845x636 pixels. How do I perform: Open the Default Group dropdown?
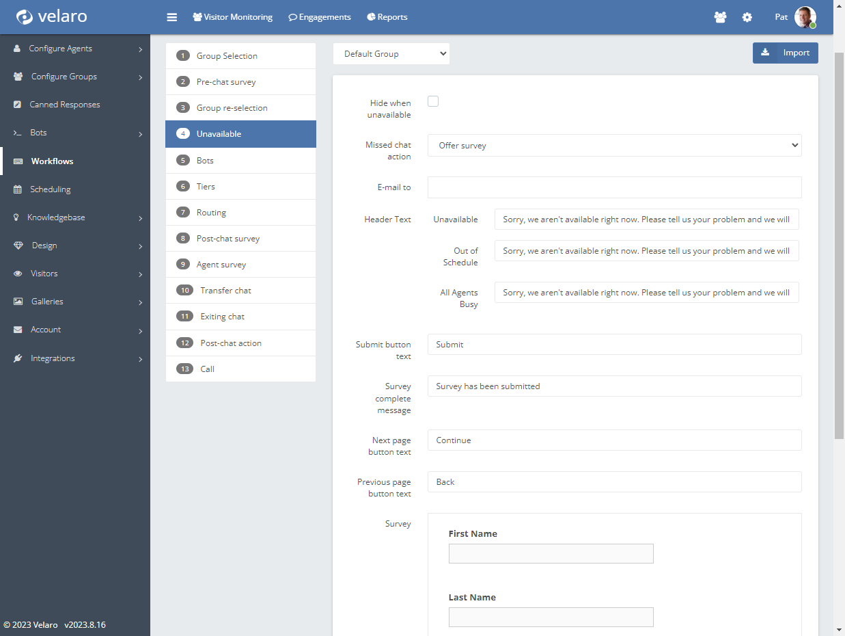391,54
